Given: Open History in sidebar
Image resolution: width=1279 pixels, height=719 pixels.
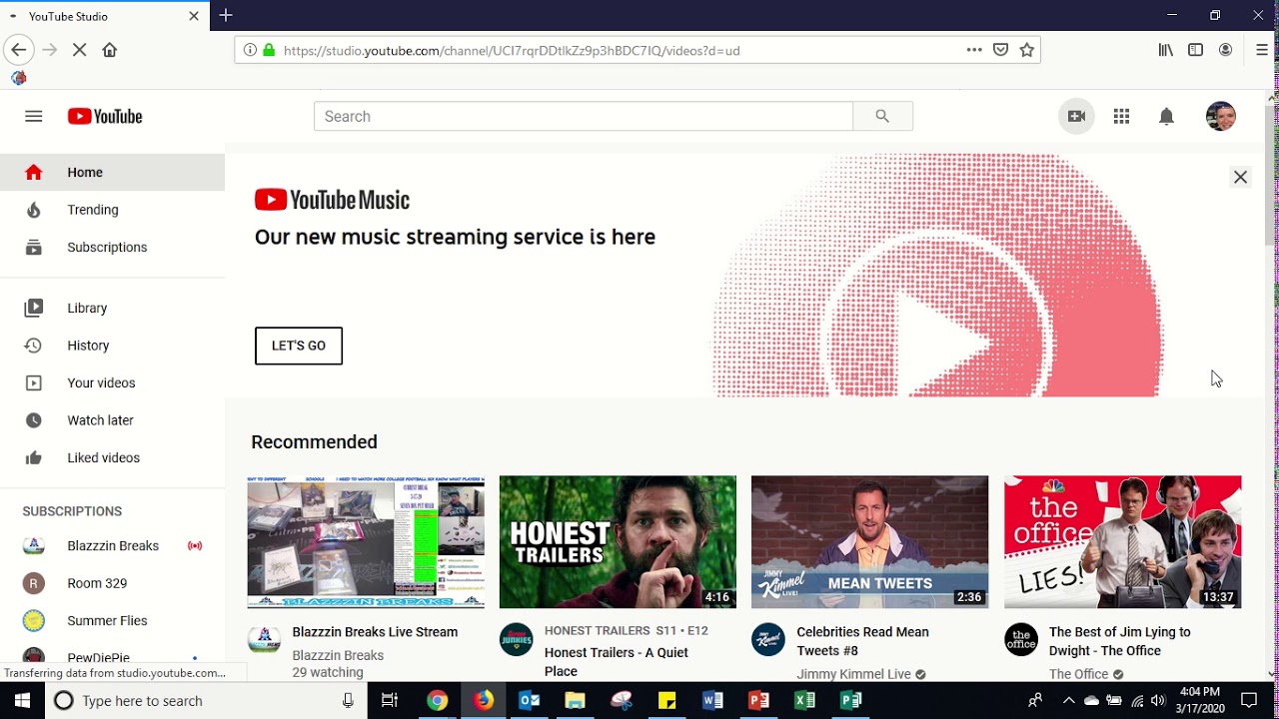Looking at the screenshot, I should (x=112, y=346).
